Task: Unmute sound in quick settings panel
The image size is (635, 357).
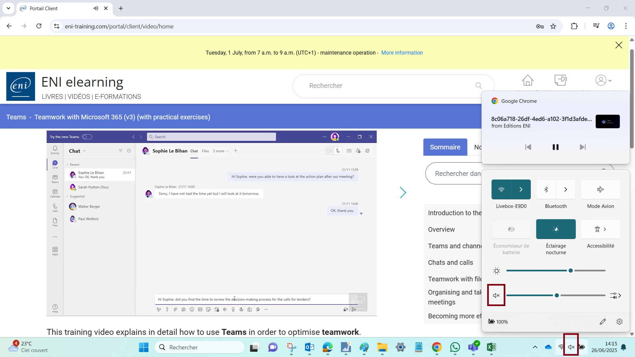Action: click(x=496, y=295)
